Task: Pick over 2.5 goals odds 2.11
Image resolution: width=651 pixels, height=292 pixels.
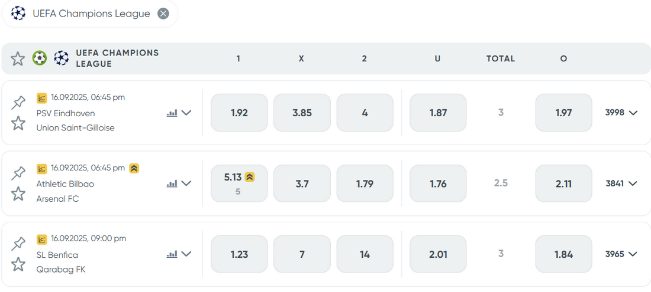Action: [x=563, y=183]
